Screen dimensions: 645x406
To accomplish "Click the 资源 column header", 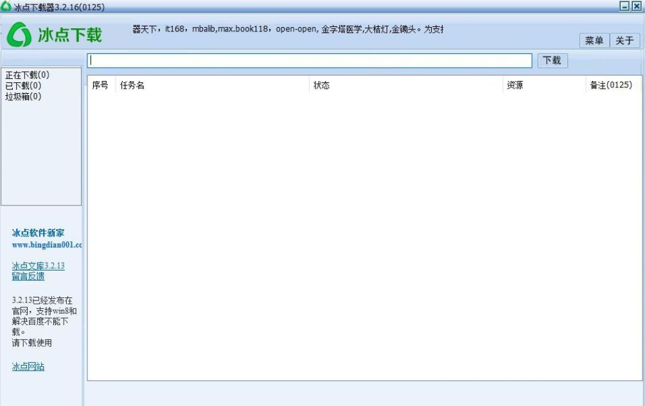I will click(515, 85).
